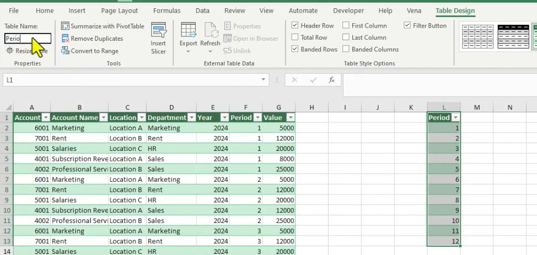Click Summarize with PivotTable icon
The width and height of the screenshot is (537, 255).
click(x=66, y=26)
